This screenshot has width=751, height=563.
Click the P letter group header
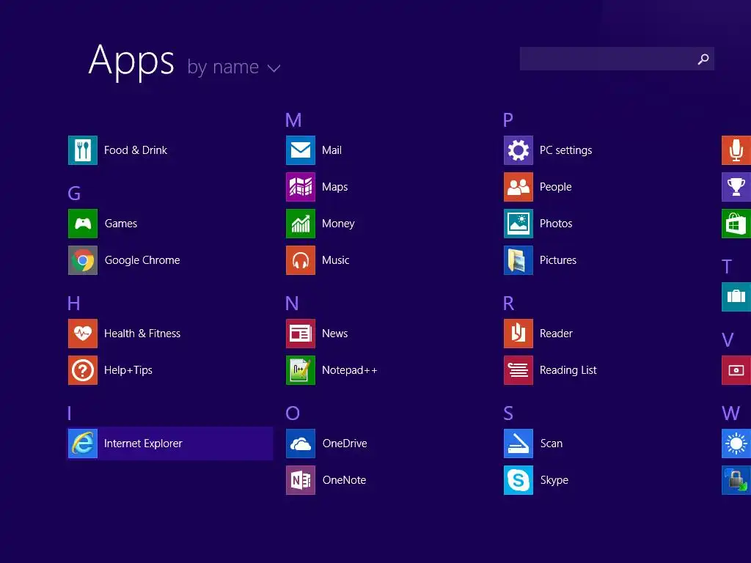pyautogui.click(x=508, y=120)
